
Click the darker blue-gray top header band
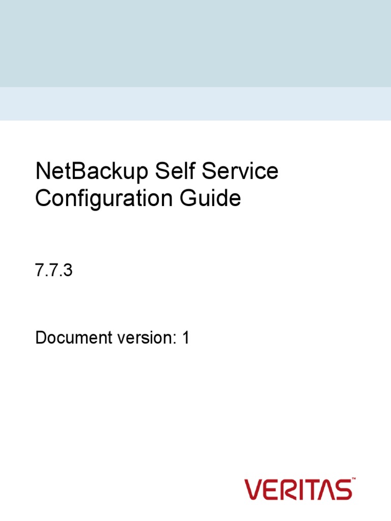coord(195,43)
